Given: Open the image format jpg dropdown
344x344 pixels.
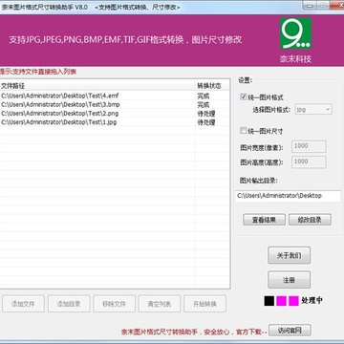Looking at the screenshot, I should 313,109.
